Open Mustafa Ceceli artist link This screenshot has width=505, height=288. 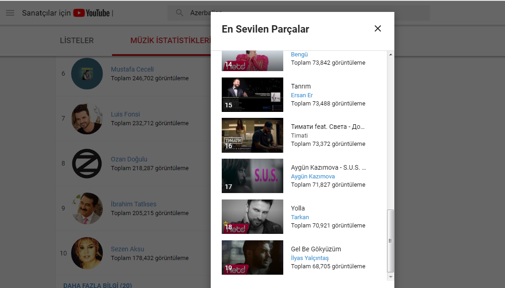132,69
